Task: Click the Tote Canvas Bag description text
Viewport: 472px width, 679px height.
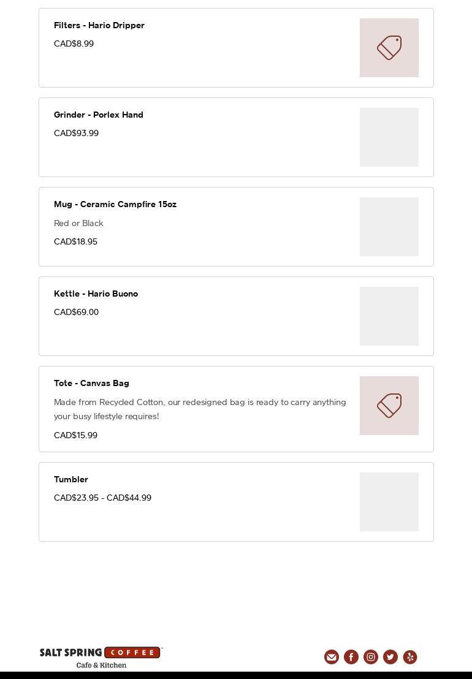Action: pos(200,409)
